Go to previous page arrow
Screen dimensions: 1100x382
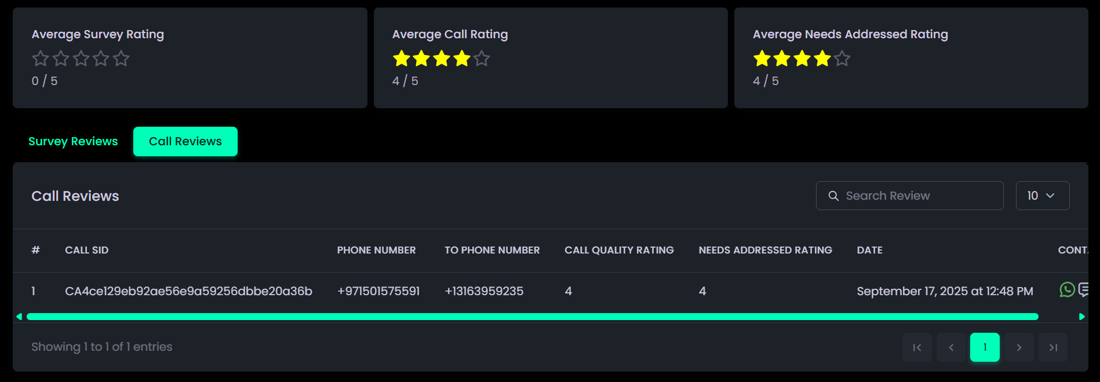(951, 347)
